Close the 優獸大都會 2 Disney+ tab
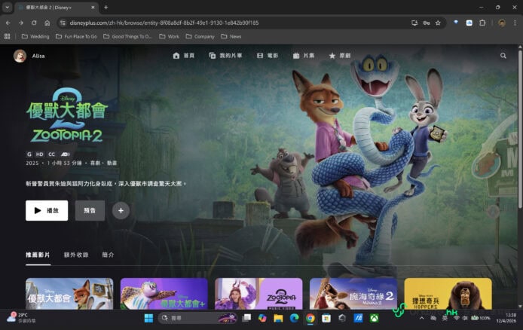Viewport: 523px width, 330px height. 93,7
